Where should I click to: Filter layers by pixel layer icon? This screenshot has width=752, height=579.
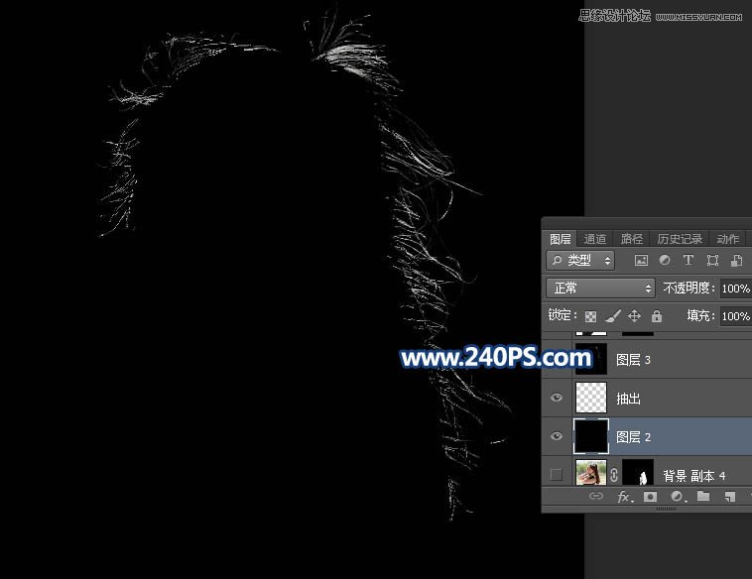click(x=641, y=261)
